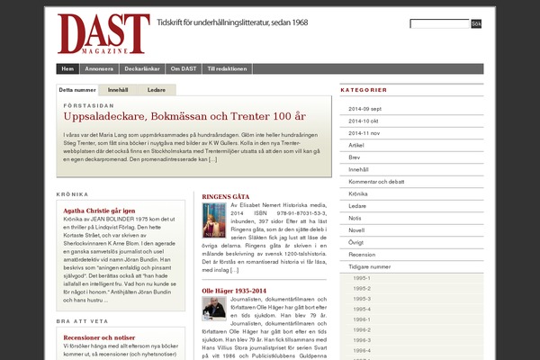
Task: Click the Sök search button
Action: tap(476, 23)
